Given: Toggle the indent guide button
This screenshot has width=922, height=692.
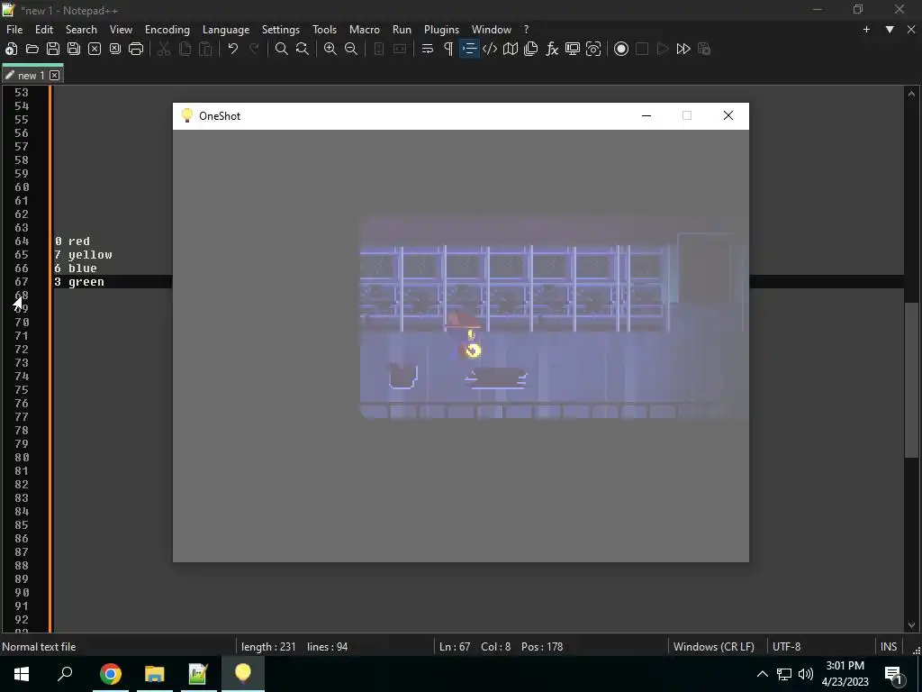Looking at the screenshot, I should 469,49.
